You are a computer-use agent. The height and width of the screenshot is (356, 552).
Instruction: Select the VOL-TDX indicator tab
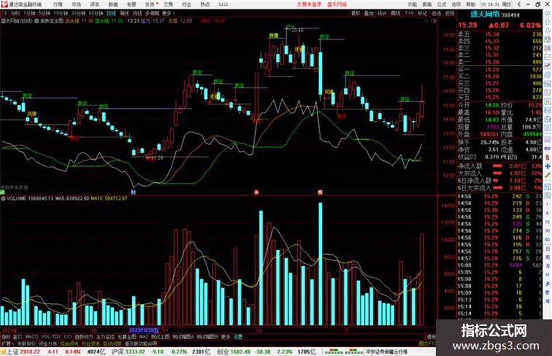tap(51, 337)
